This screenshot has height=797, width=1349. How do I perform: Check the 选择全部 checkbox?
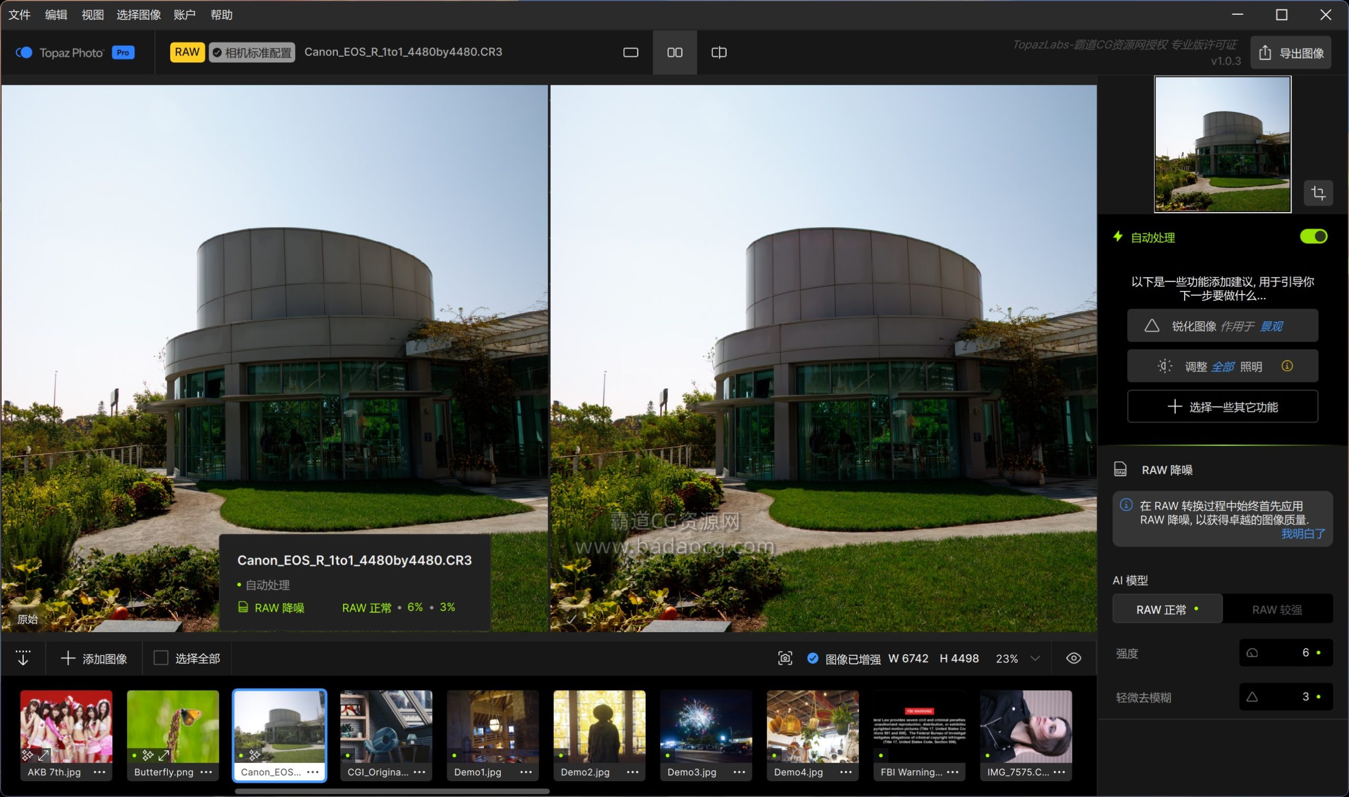(x=161, y=658)
